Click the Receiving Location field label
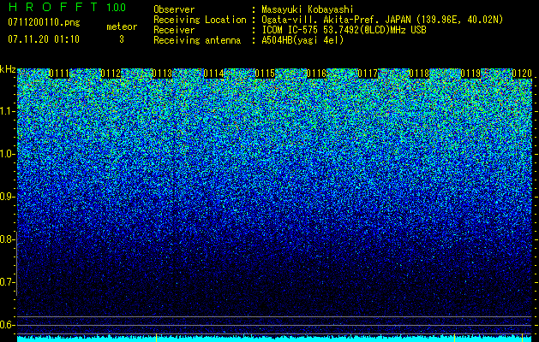The width and height of the screenshot is (539, 342). (x=200, y=20)
